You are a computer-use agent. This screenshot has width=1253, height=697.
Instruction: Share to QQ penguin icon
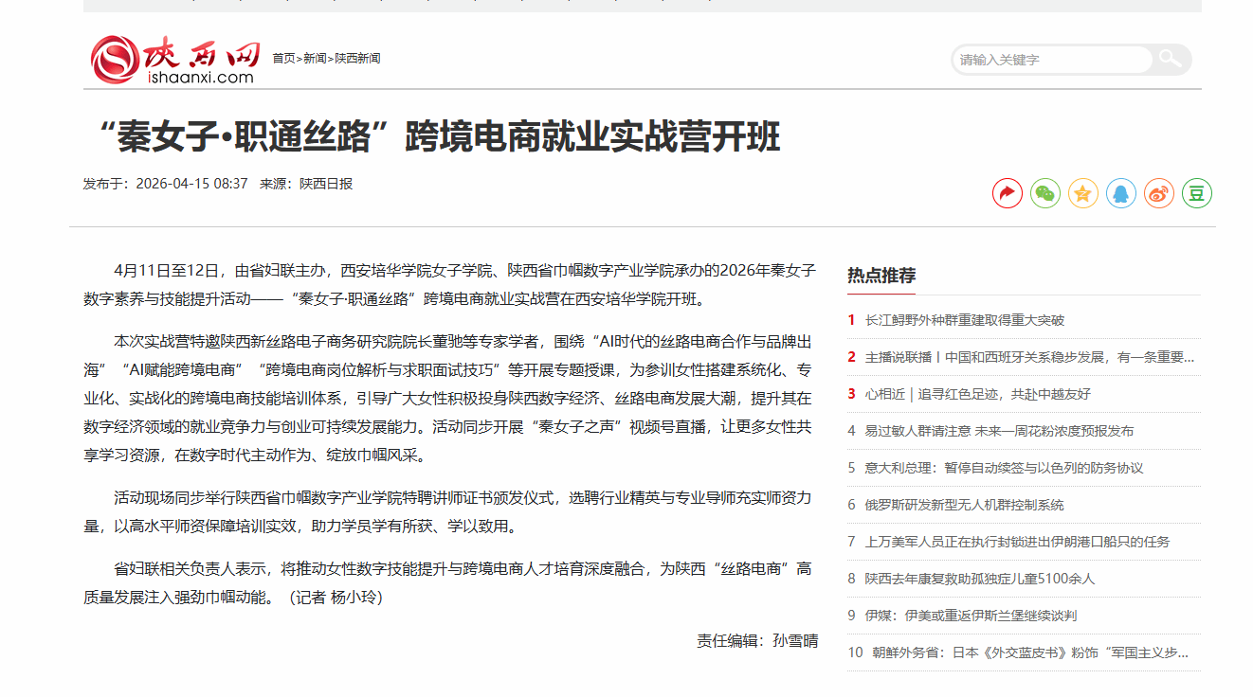click(1120, 193)
